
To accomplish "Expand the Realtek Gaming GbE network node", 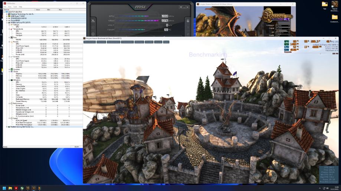I will point(7,127).
